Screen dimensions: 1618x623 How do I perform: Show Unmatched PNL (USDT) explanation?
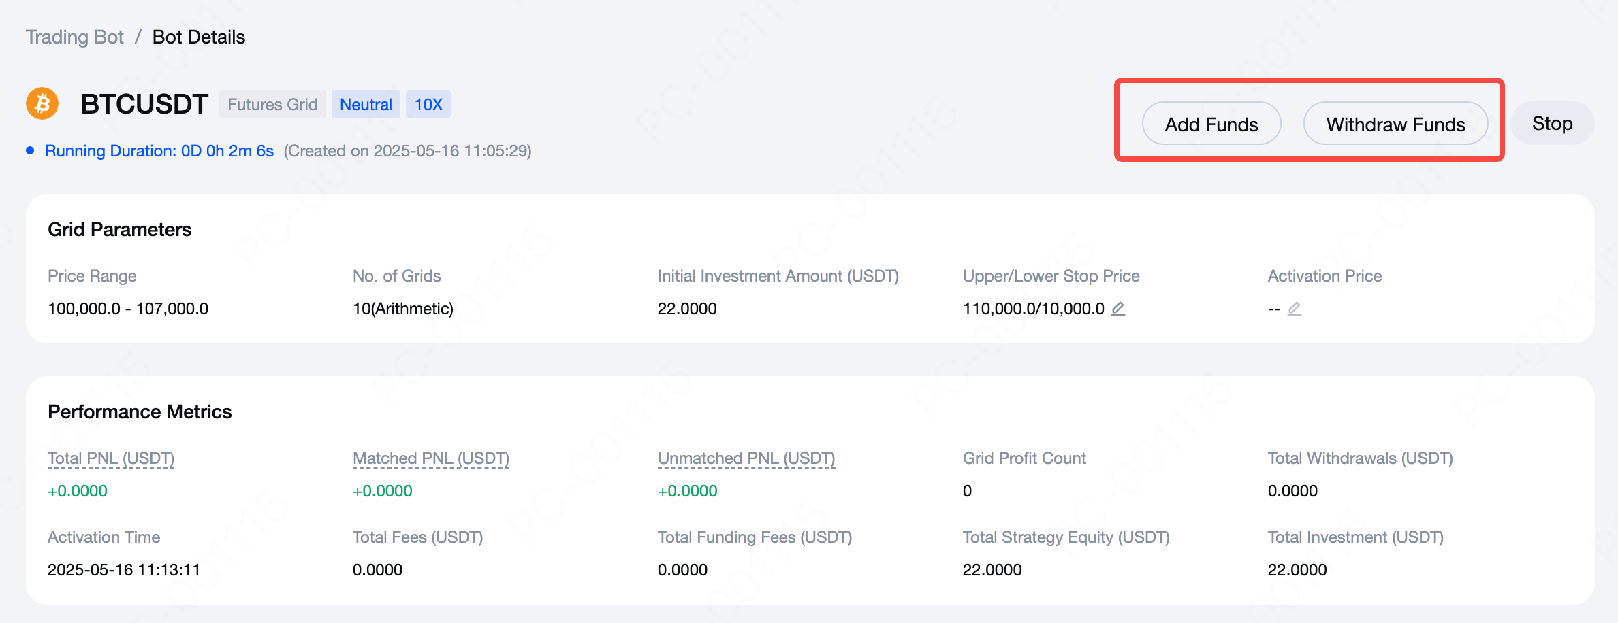coord(746,458)
